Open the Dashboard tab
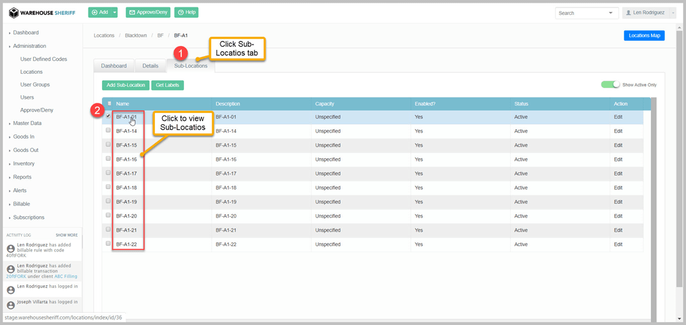Screen dimensions: 686x325 (114, 66)
